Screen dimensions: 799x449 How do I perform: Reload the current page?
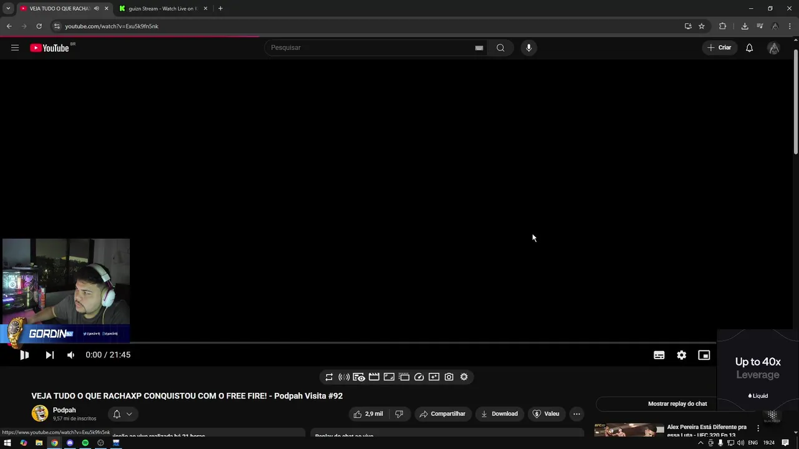point(39,26)
